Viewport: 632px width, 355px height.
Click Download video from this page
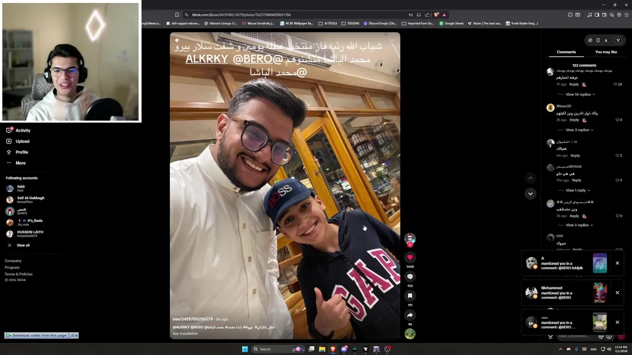pyautogui.click(x=38, y=335)
